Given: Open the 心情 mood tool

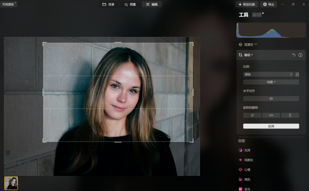Looking at the screenshot, I should pos(247,169).
